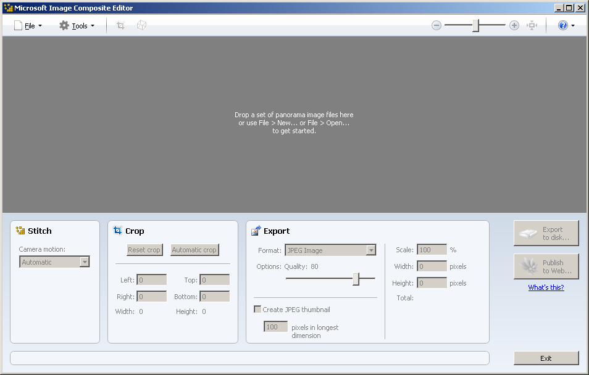Click the Bottom crop input field
This screenshot has width=589, height=375.
[214, 297]
